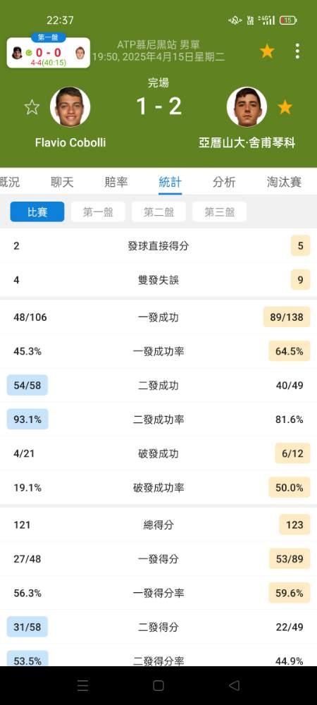
Task: Open 亞曆山大·舍甫琴科's player photo
Action: coord(247,107)
